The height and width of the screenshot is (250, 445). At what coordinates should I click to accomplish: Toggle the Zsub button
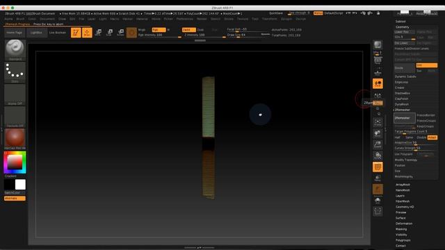pyautogui.click(x=200, y=30)
